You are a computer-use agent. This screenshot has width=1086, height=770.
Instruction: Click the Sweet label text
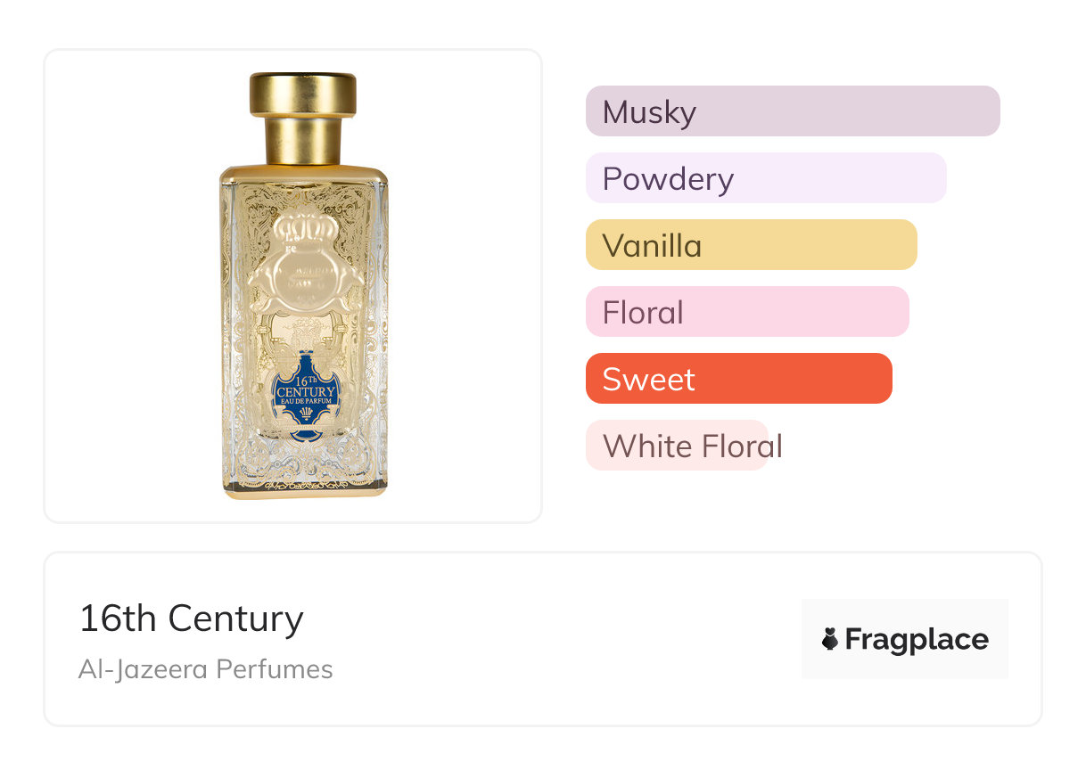click(648, 380)
